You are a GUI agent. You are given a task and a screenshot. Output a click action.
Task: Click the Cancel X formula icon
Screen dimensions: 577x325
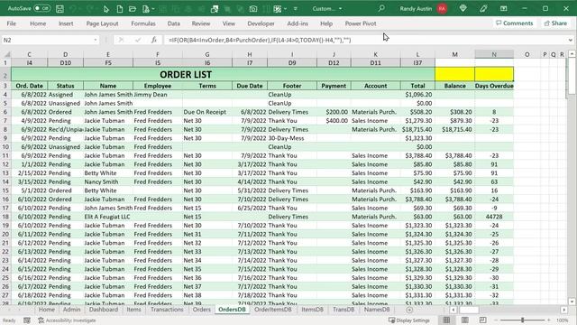pos(121,40)
